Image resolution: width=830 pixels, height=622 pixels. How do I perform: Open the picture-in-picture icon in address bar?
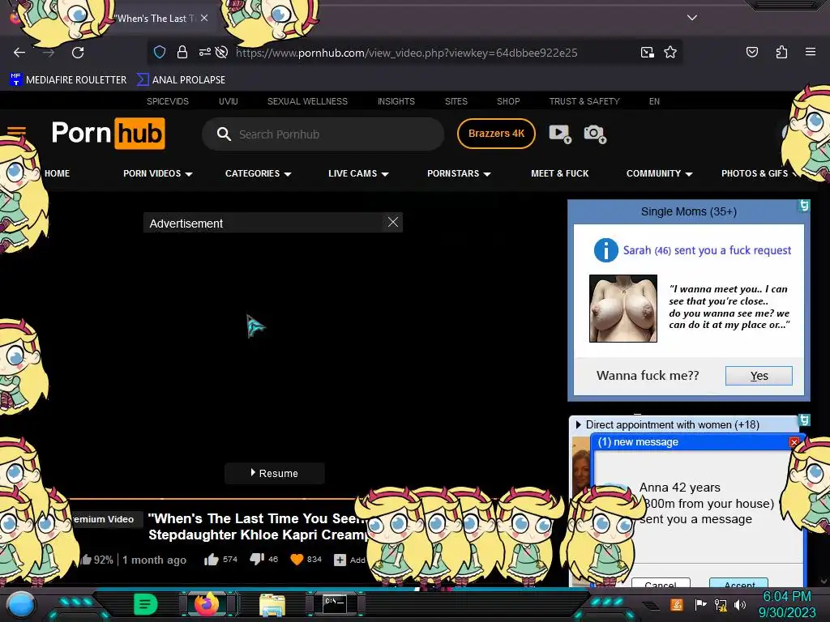(647, 52)
